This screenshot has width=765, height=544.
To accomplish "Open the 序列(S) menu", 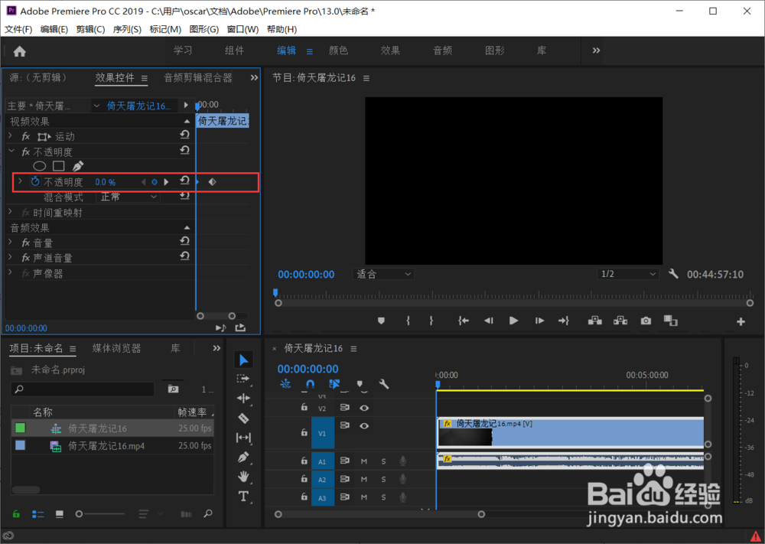I will click(127, 29).
